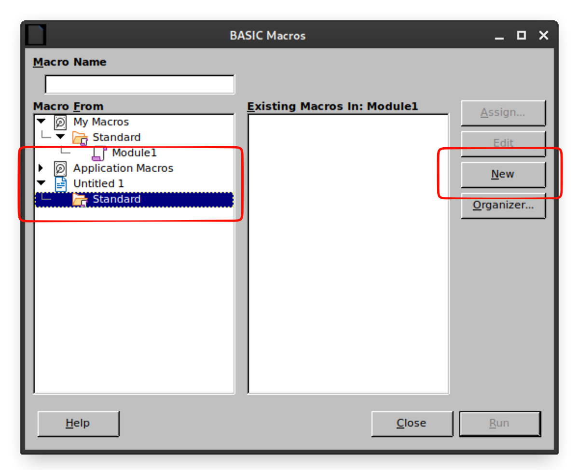Select the Application Macros entry

(123, 168)
